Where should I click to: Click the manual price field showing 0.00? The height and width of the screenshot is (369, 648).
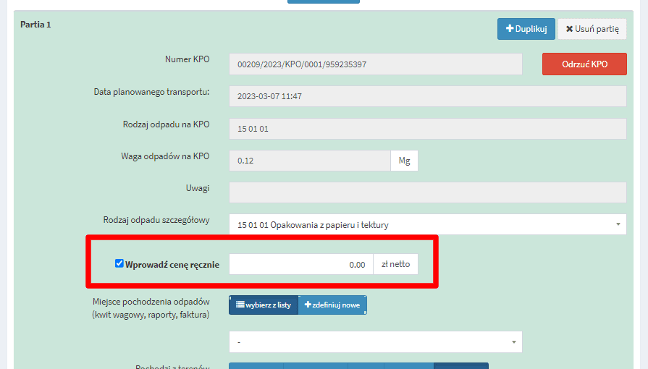tap(300, 264)
